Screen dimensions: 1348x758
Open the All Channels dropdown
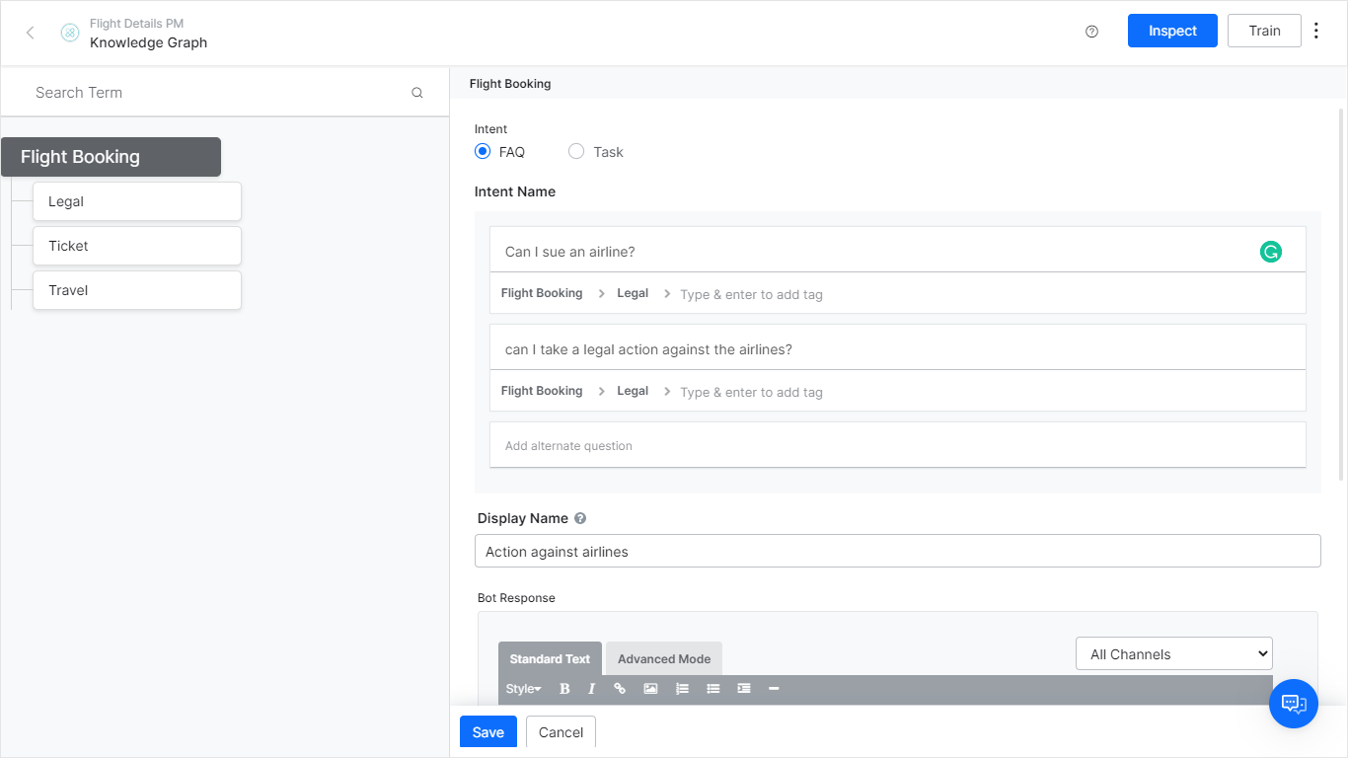click(x=1173, y=653)
